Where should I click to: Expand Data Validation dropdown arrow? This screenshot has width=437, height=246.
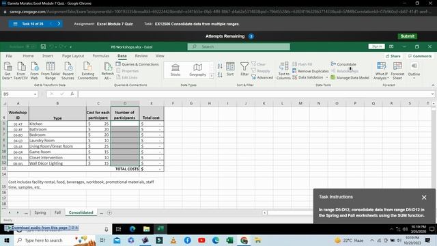(x=327, y=77)
